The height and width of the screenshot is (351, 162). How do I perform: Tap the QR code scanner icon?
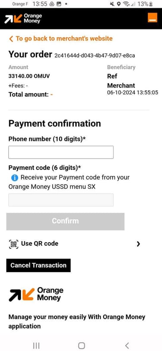(x=14, y=244)
